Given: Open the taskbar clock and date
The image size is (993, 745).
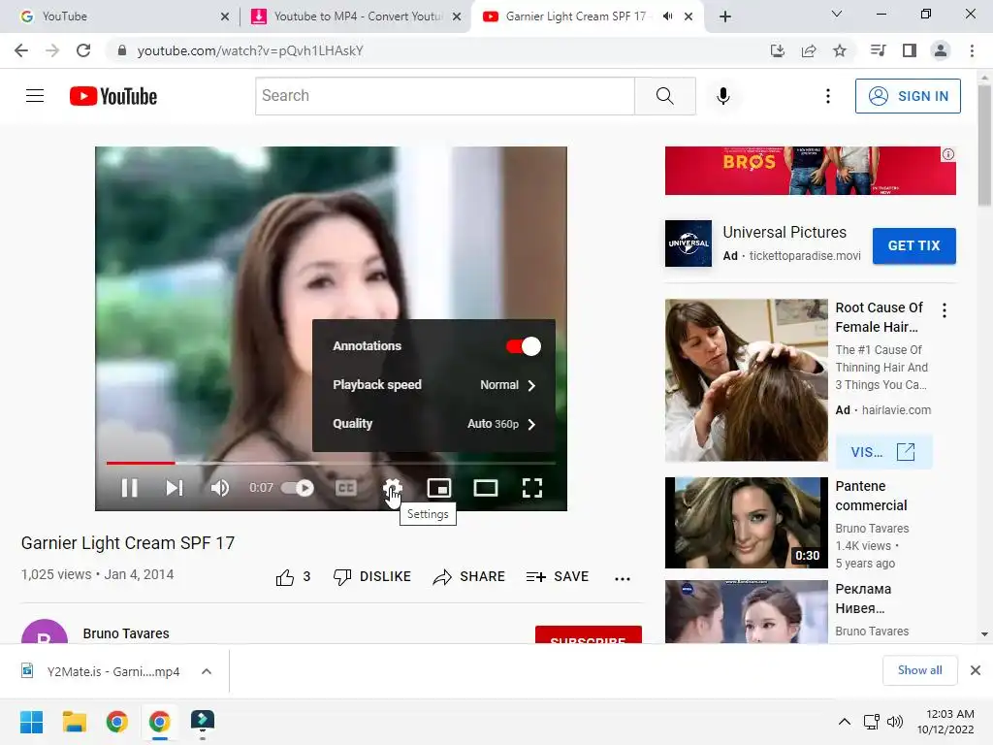Looking at the screenshot, I should [x=945, y=722].
